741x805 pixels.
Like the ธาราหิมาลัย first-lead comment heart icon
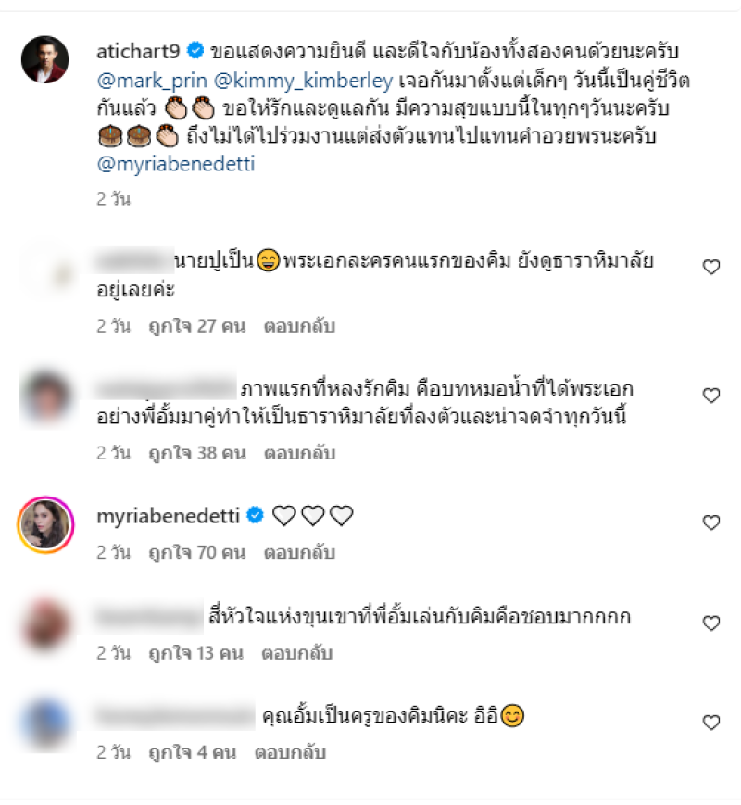[710, 267]
